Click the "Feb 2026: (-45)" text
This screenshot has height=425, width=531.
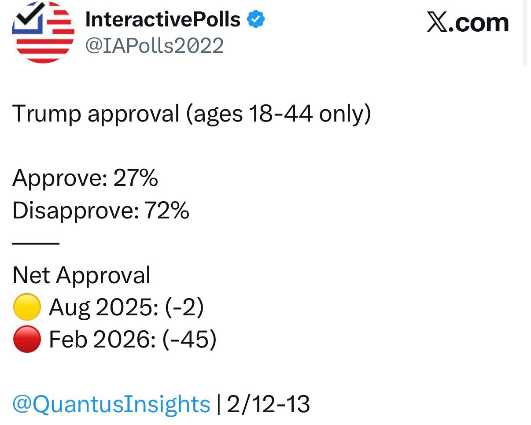coord(133,340)
